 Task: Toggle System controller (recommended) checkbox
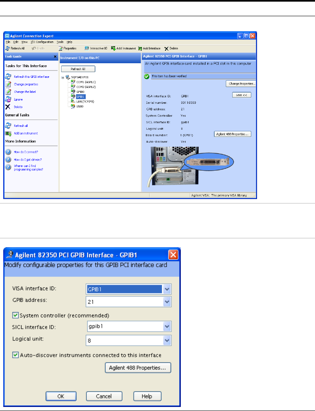coord(15,315)
